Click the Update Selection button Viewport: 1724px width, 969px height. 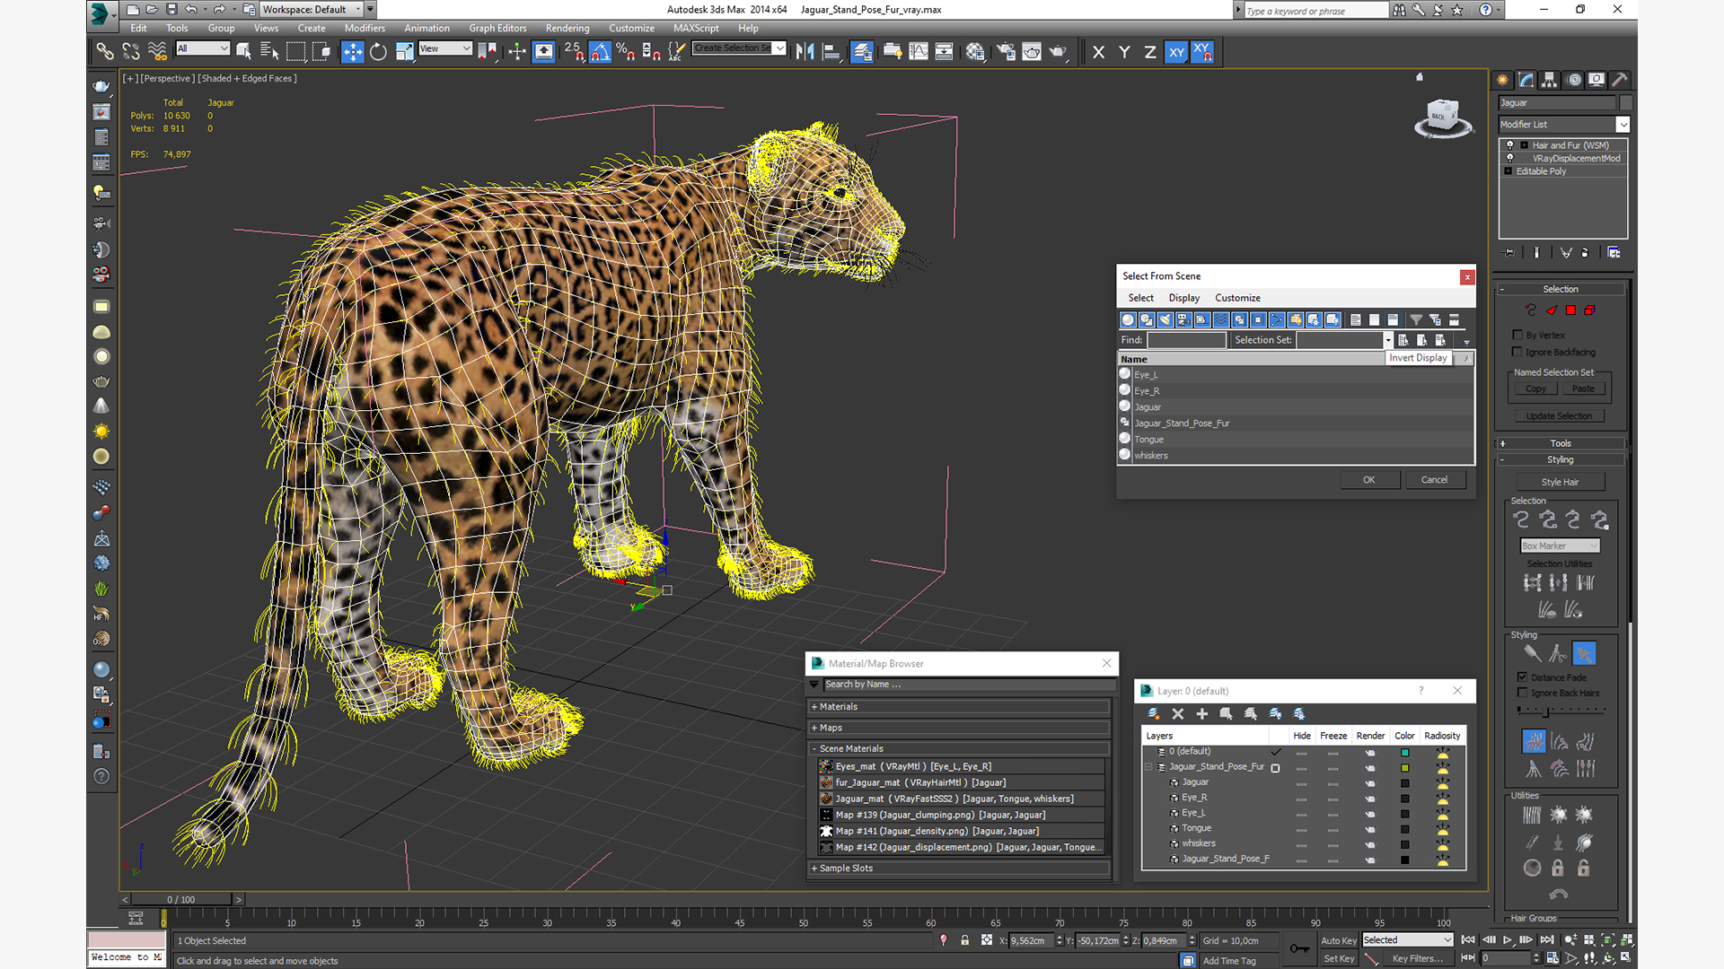(1559, 416)
